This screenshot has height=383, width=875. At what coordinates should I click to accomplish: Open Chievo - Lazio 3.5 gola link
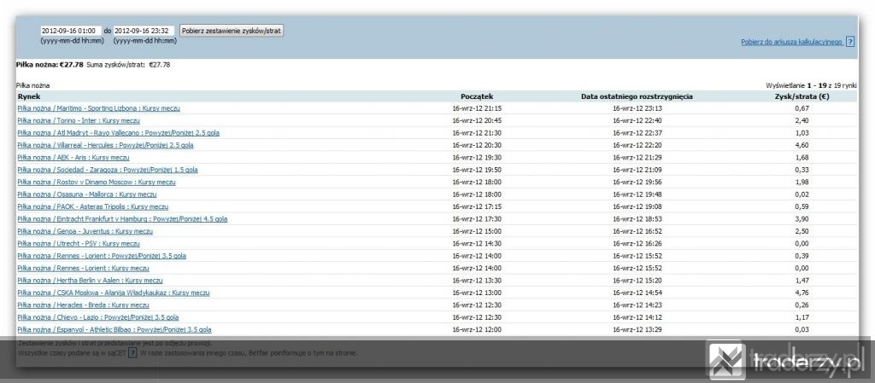pyautogui.click(x=98, y=316)
